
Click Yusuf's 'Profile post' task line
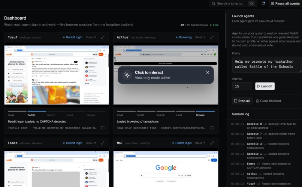click(52, 128)
